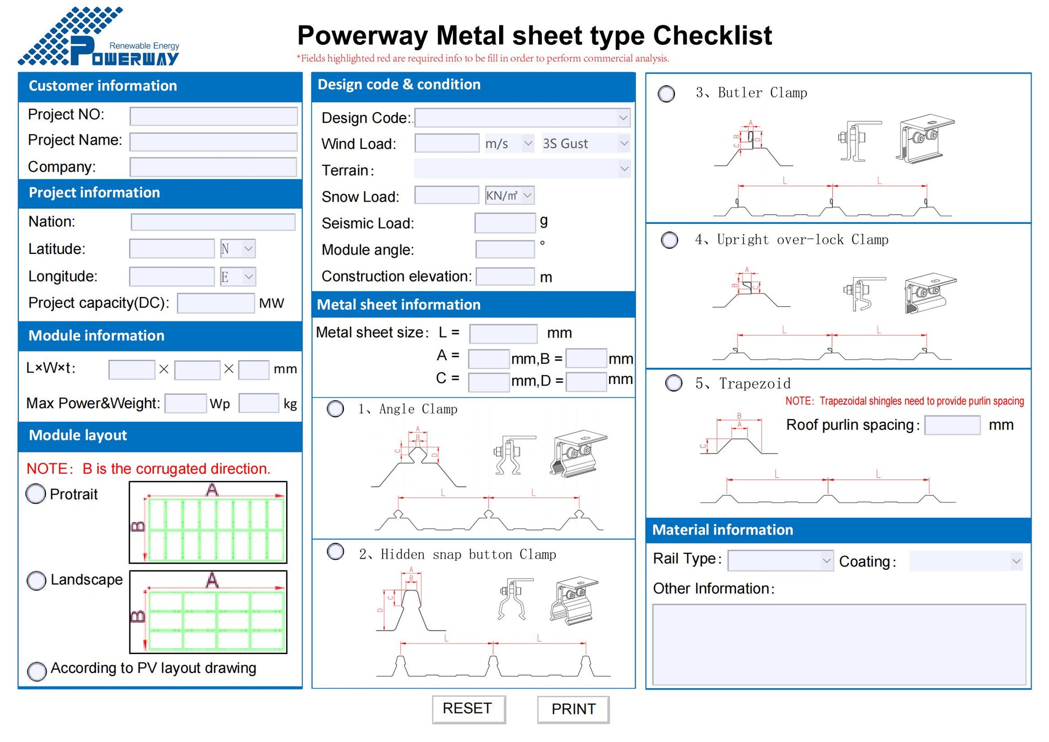The height and width of the screenshot is (742, 1049).
Task: Click the Portrait layout diagram thumbnail
Action: point(208,522)
